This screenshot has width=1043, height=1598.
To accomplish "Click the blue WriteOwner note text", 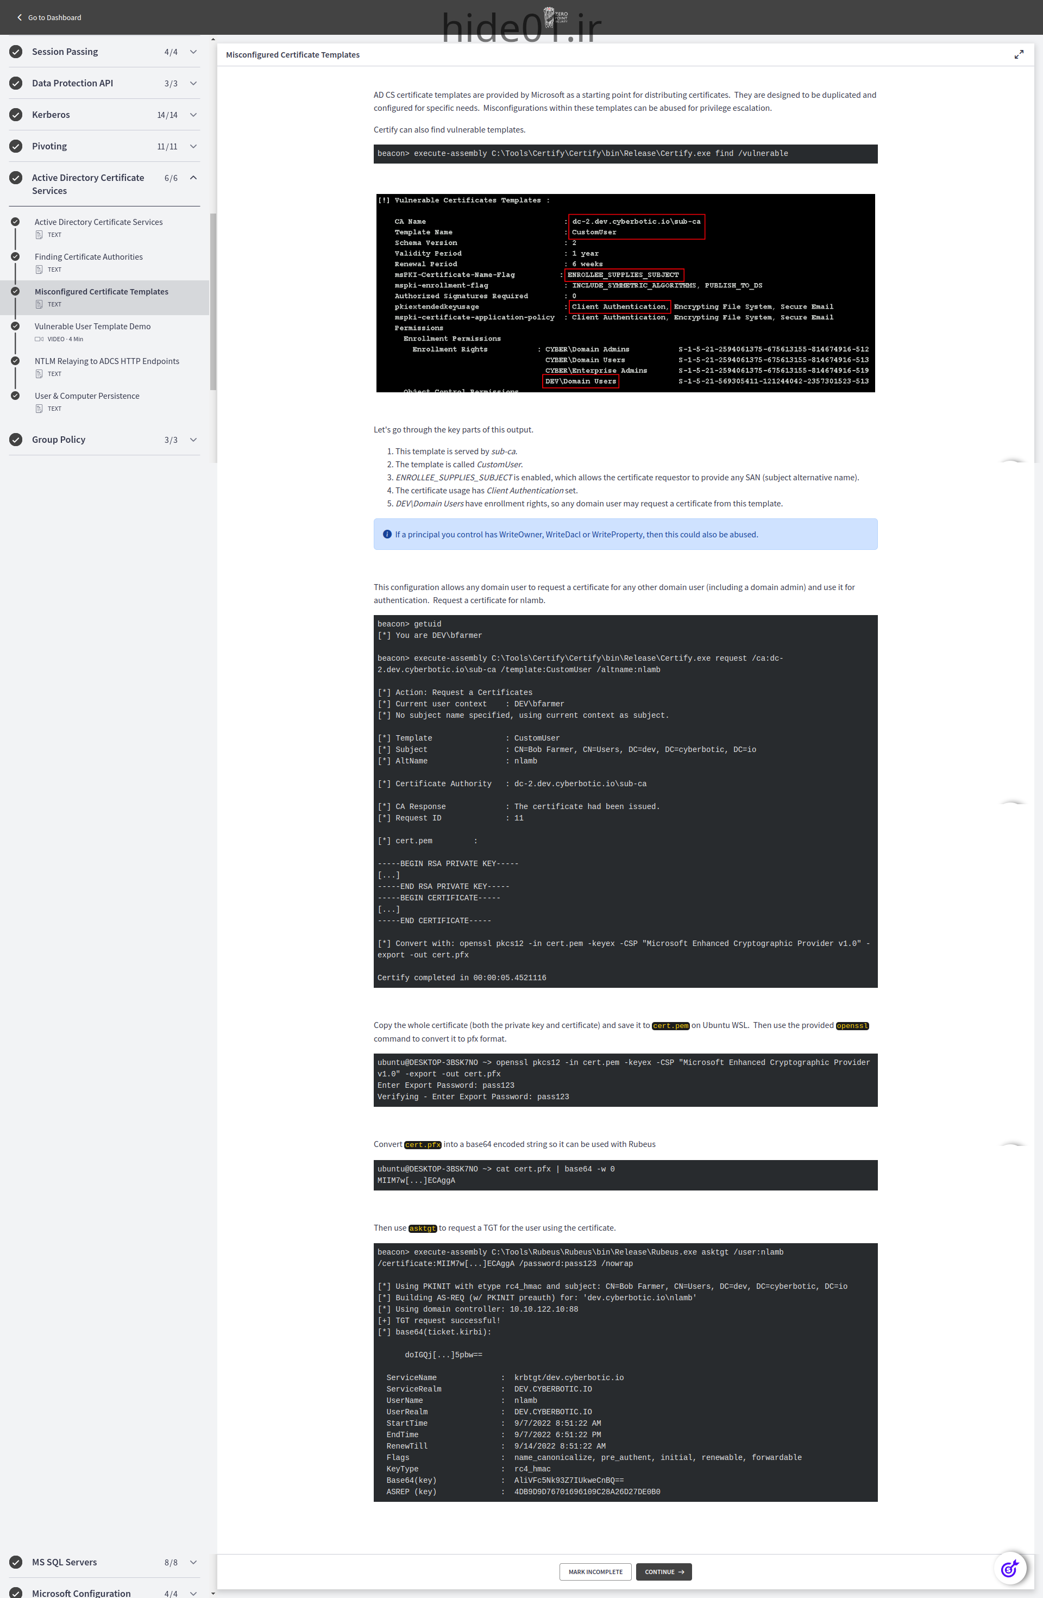I will coord(576,535).
